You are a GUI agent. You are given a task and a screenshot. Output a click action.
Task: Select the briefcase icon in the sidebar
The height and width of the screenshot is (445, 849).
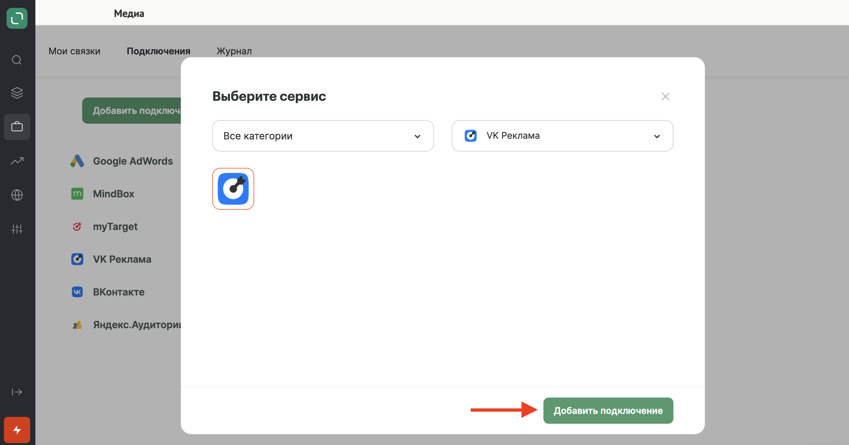coord(17,127)
